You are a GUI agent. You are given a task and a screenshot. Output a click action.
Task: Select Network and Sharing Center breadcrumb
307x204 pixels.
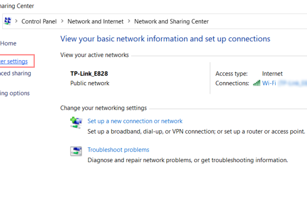tap(171, 21)
